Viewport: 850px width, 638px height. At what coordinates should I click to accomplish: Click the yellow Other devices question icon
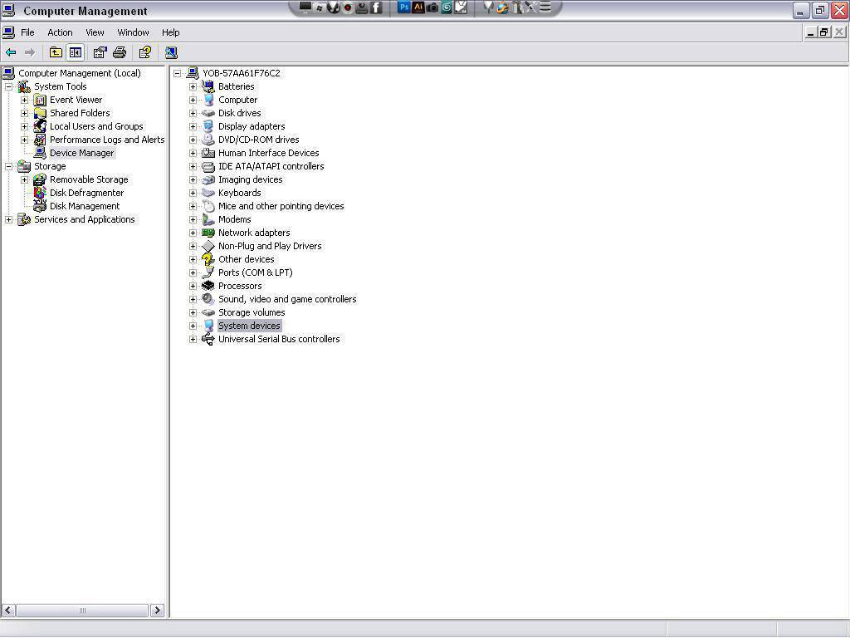click(x=208, y=259)
